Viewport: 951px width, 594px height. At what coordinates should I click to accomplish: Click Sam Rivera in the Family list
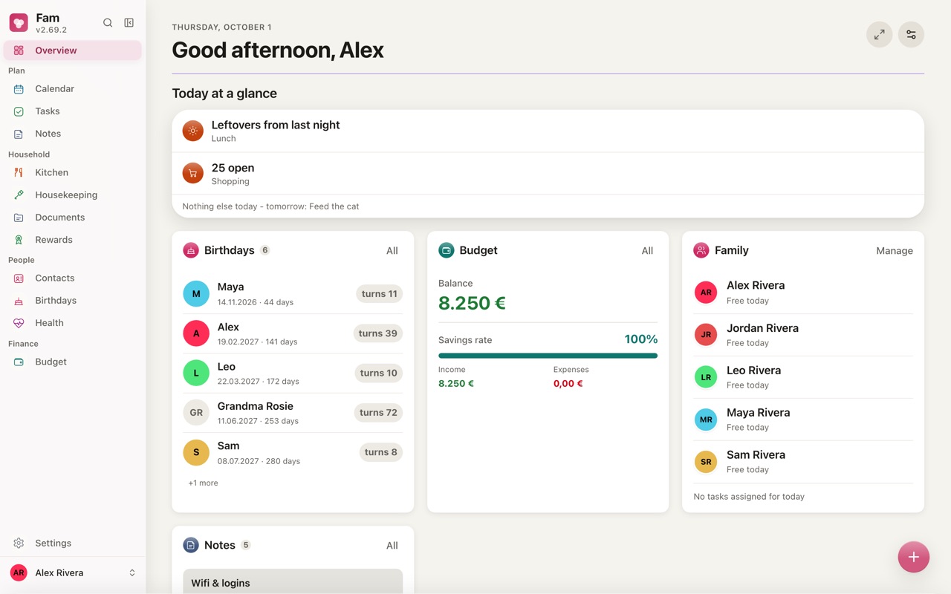tap(803, 462)
